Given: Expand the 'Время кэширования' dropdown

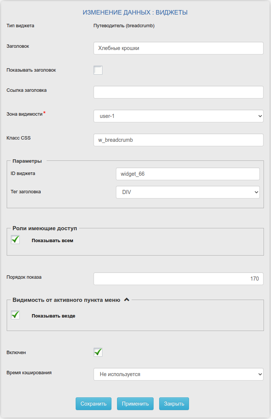Looking at the screenshot, I should [x=178, y=374].
